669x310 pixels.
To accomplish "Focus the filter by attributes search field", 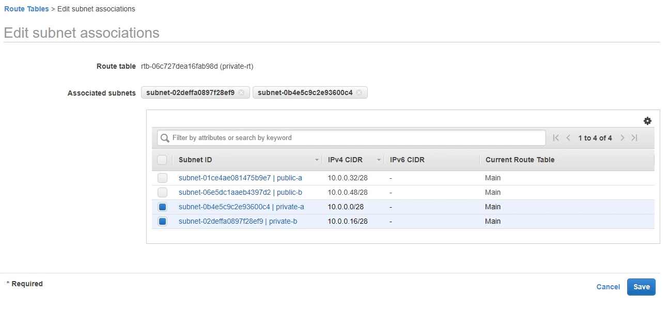I will pos(356,138).
